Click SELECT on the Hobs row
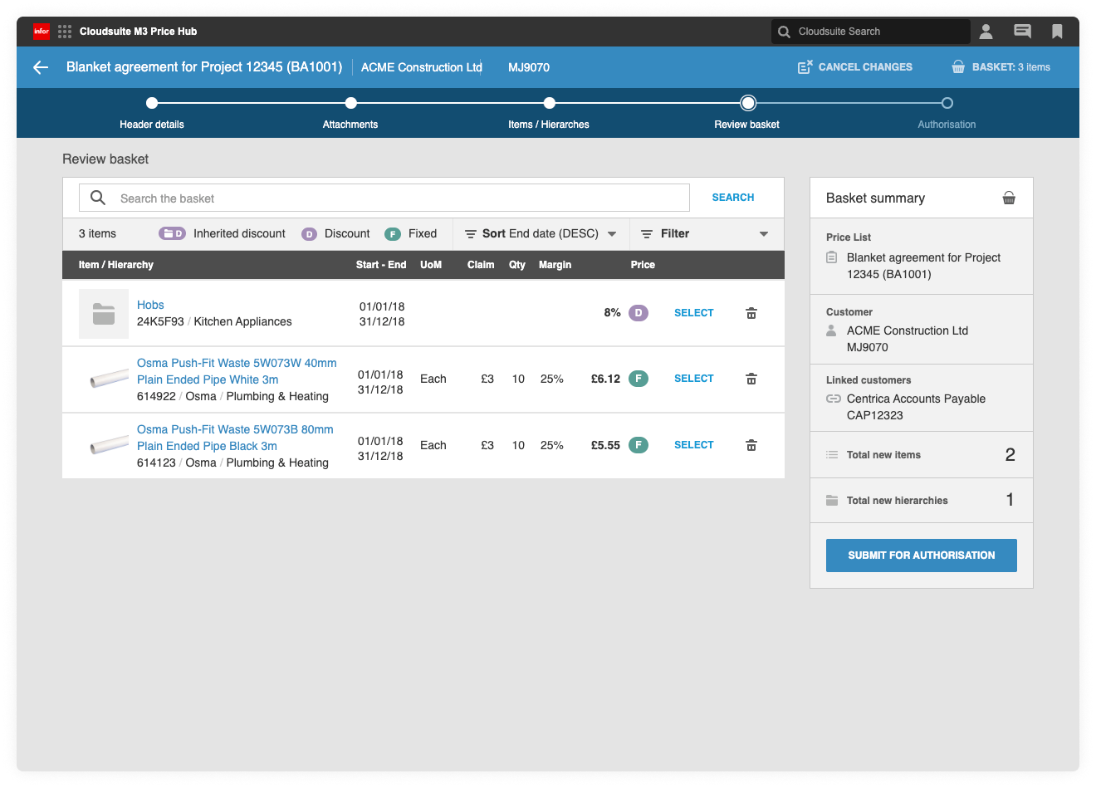1096x788 pixels. (x=694, y=313)
